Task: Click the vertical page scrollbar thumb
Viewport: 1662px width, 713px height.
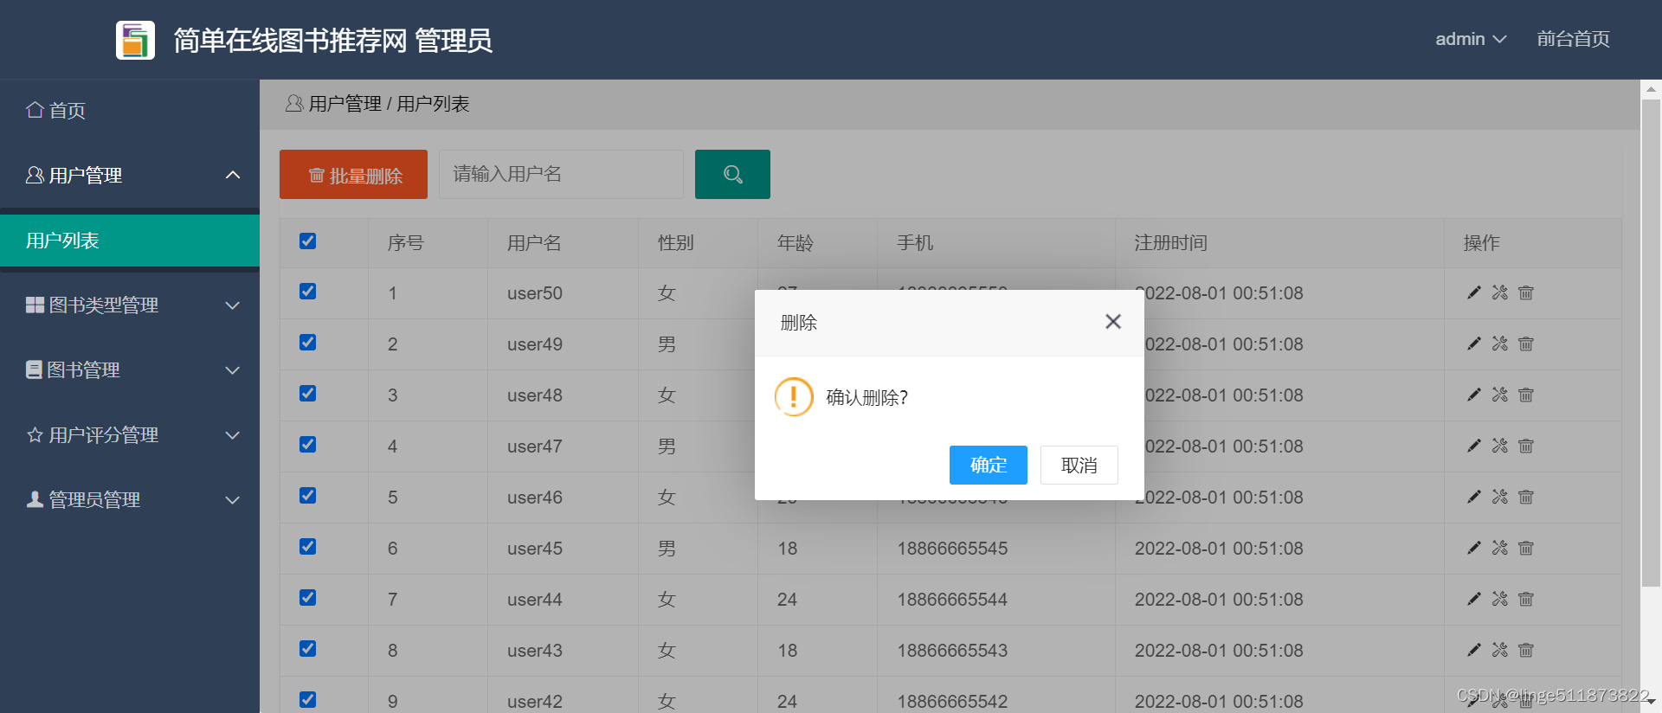Action: pos(1651,343)
